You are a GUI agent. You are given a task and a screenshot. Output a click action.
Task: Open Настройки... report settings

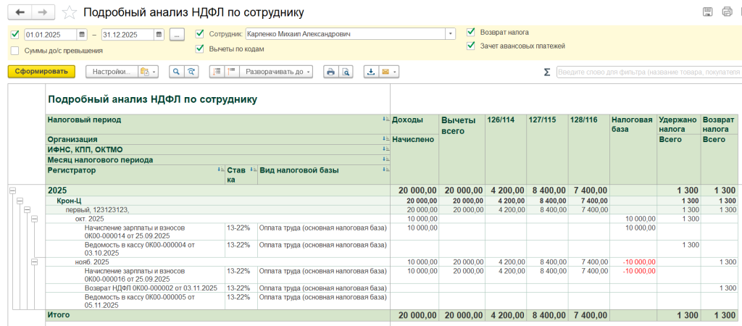pos(112,72)
